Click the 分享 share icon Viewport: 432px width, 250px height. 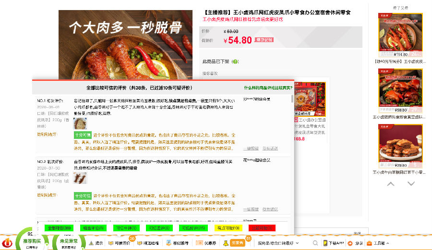(350, 243)
